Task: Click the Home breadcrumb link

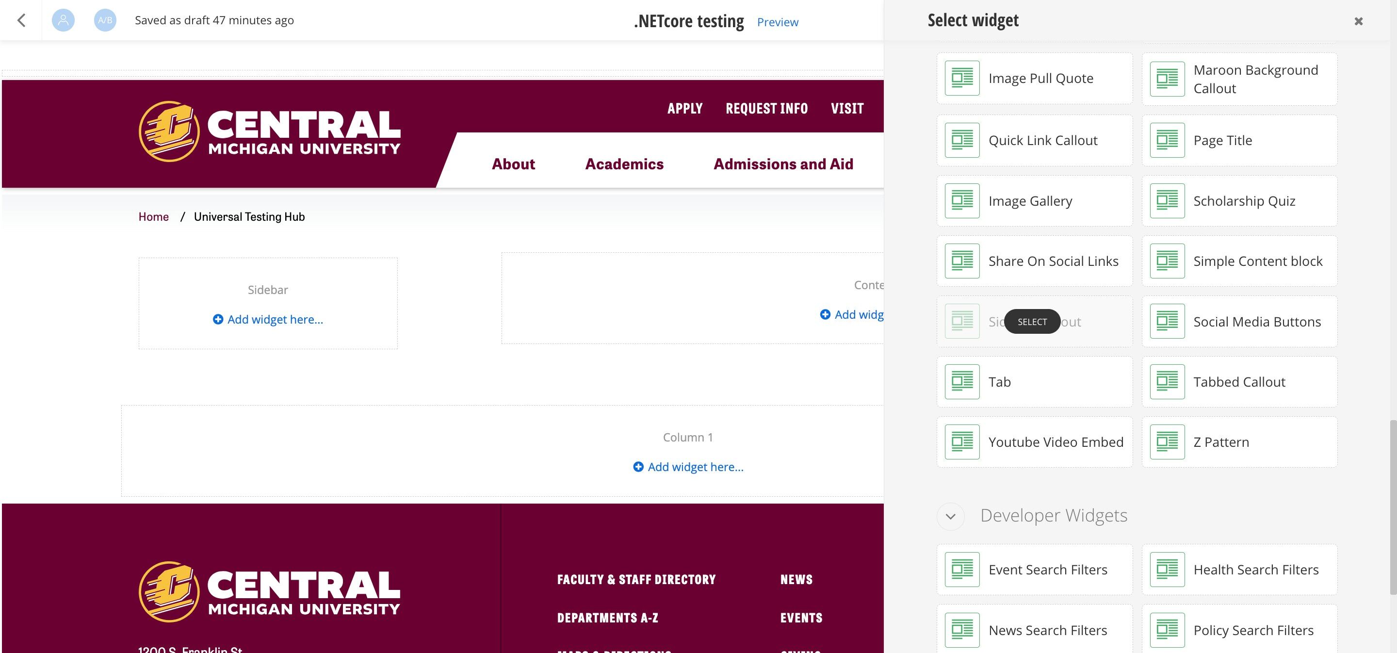Action: (153, 216)
